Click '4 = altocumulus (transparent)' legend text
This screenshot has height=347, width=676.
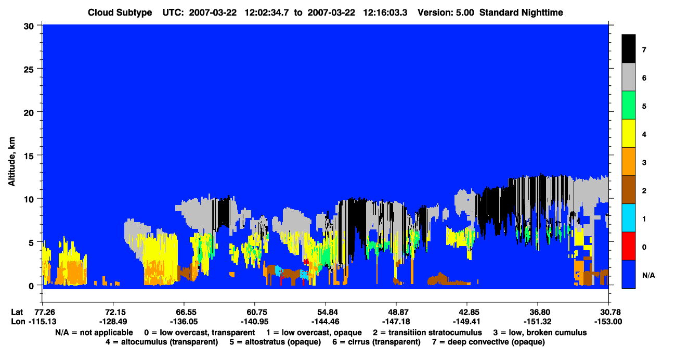click(162, 342)
